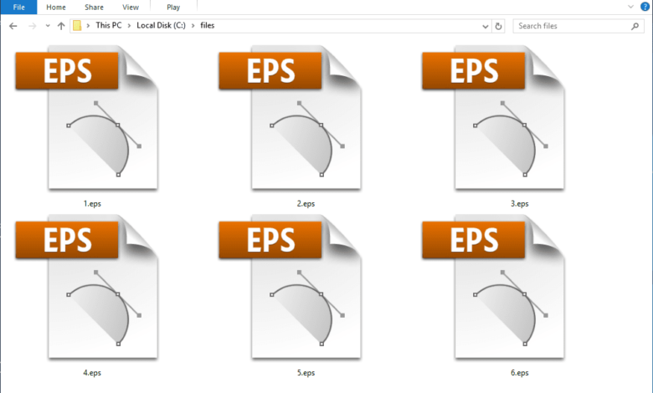Open the Share ribbon tab
653x393 pixels.
point(94,7)
